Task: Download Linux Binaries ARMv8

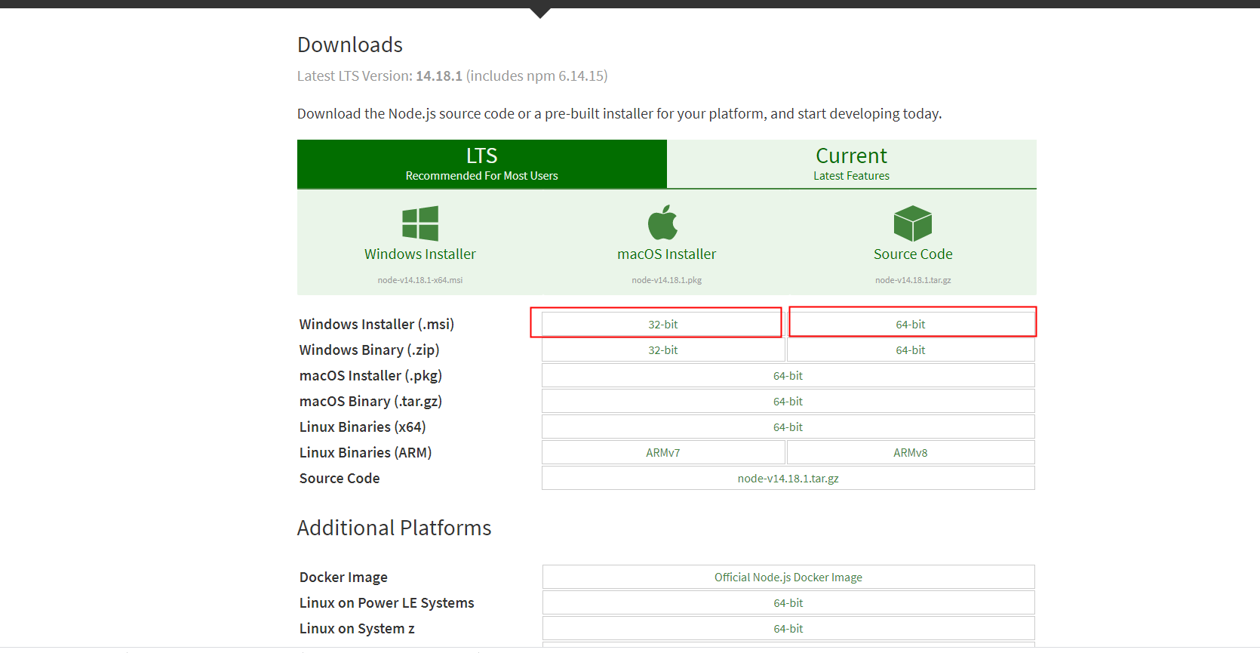Action: coord(911,453)
